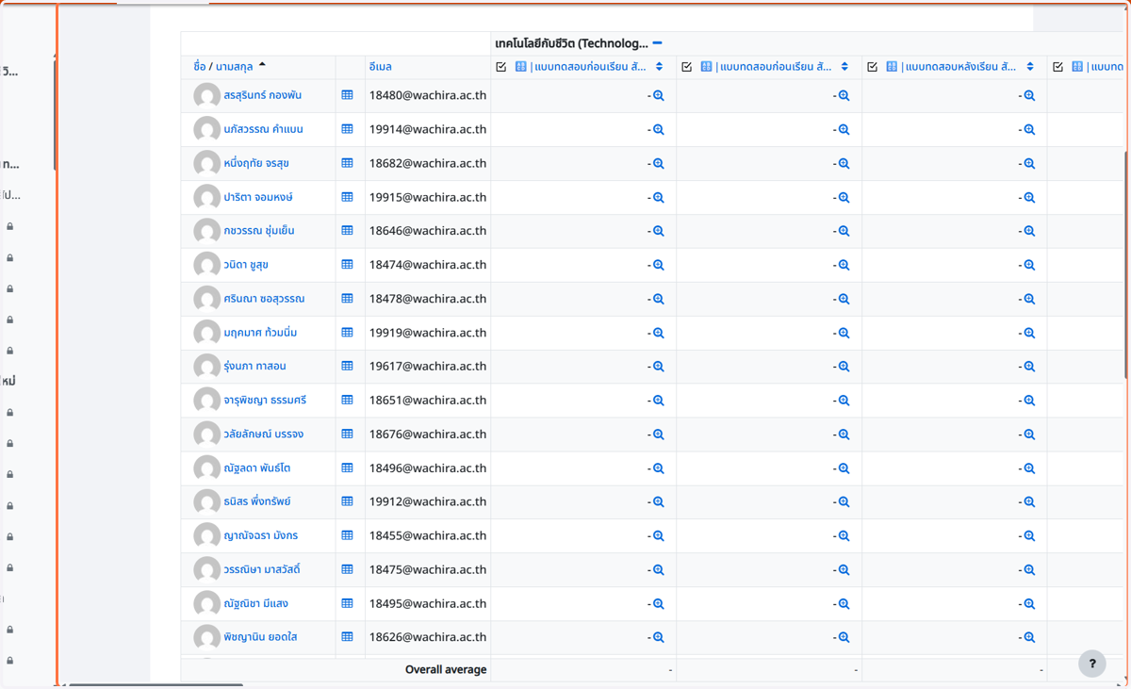Click the Overall average row label

tap(446, 670)
